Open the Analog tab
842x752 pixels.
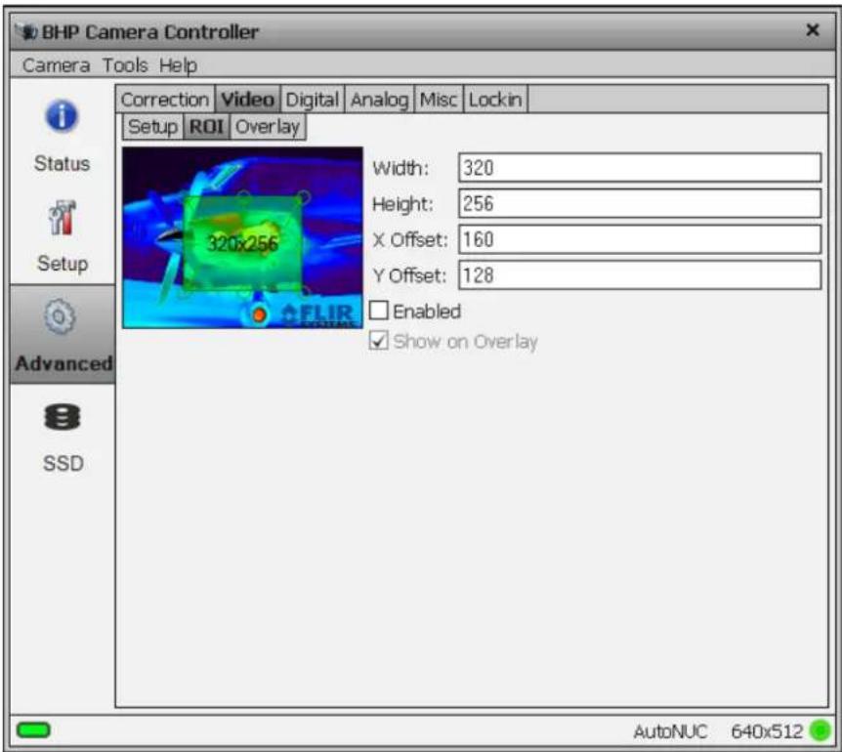coord(379,100)
